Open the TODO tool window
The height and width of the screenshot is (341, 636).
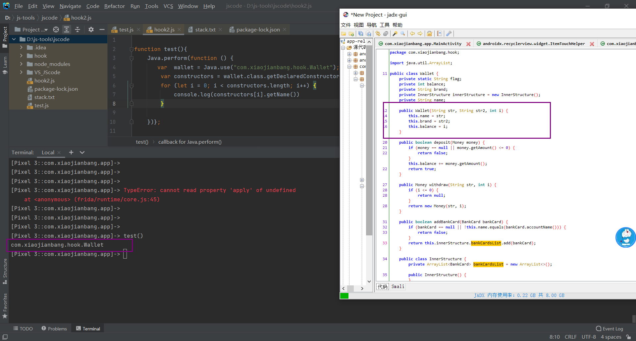click(23, 328)
